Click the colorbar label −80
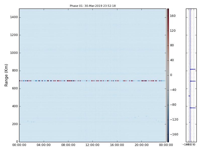Screen dimensions: 201x151 pyautogui.click(x=173, y=105)
